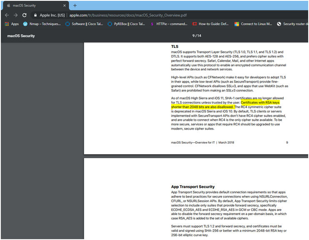309x240 pixels.
Task: Close the macOS Security tab
Action: [65, 5]
